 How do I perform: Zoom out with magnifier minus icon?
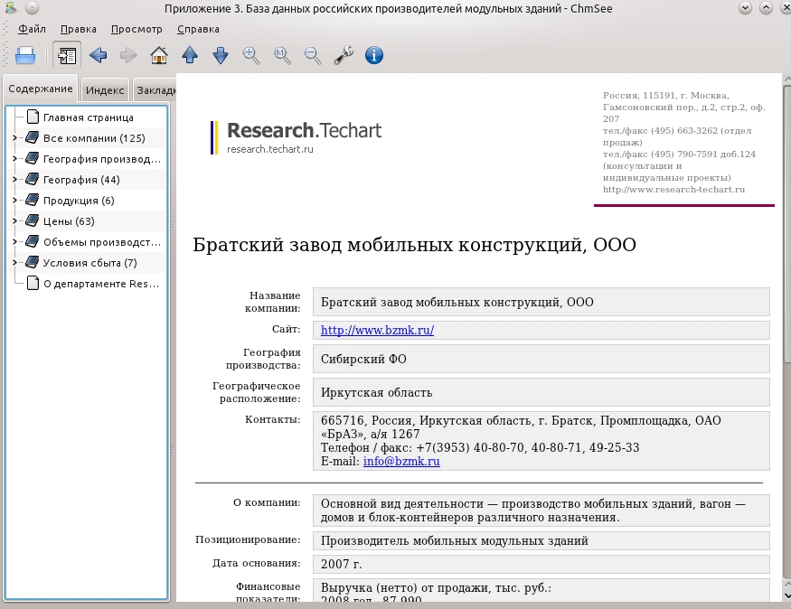click(x=313, y=55)
